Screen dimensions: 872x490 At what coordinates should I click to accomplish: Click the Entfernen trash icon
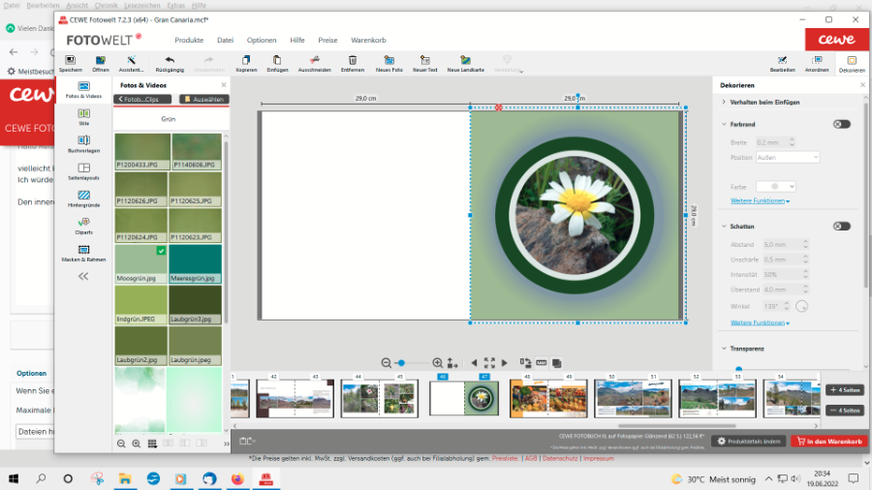coord(353,62)
